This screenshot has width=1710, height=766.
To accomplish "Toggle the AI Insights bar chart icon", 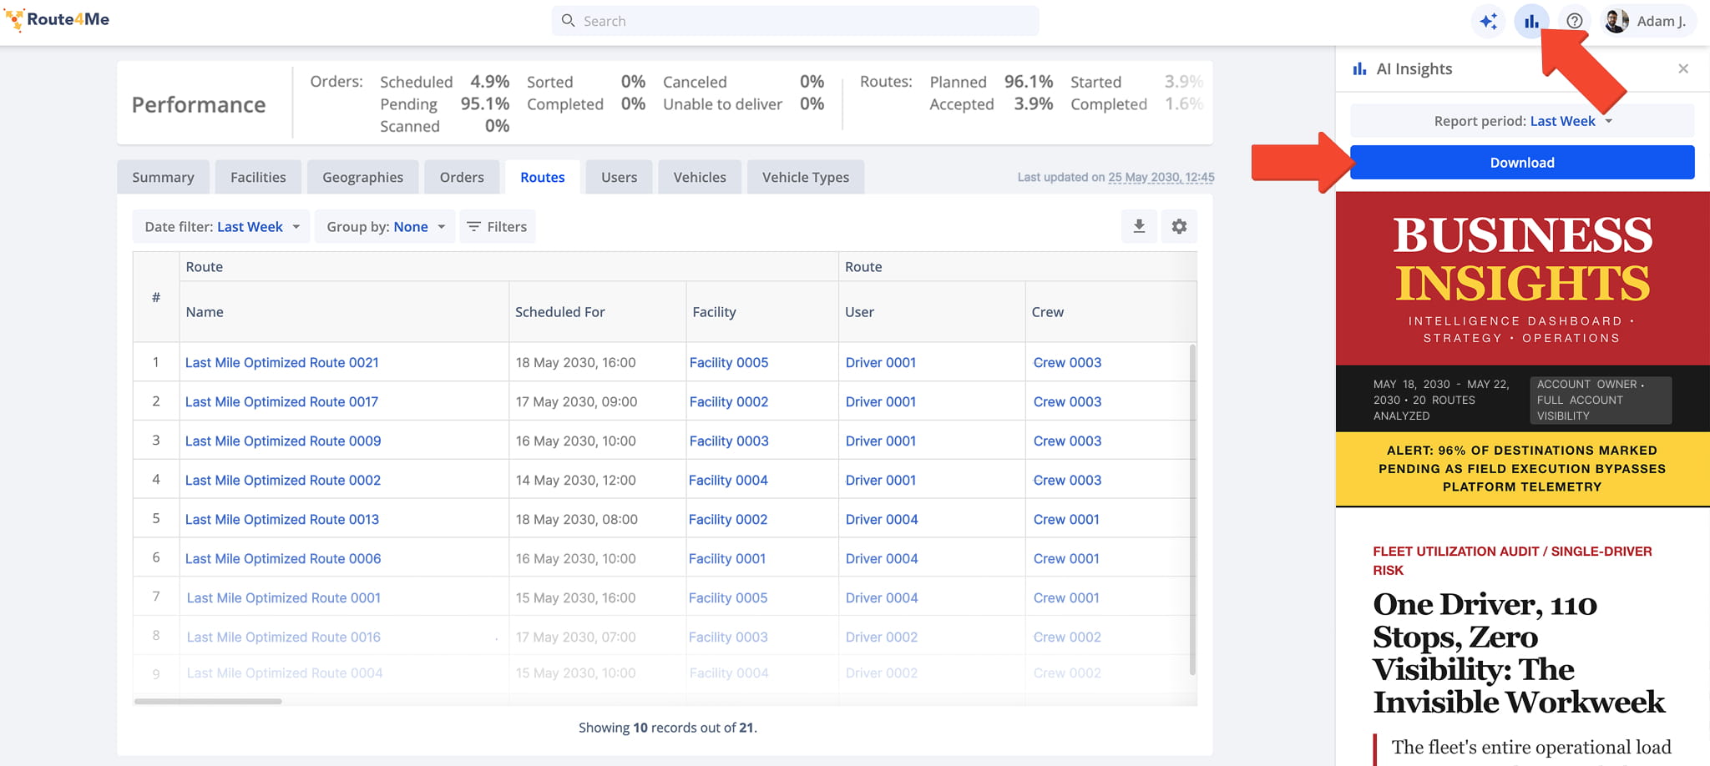I will click(1531, 21).
